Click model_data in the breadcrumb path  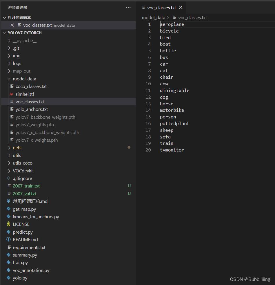coord(153,17)
